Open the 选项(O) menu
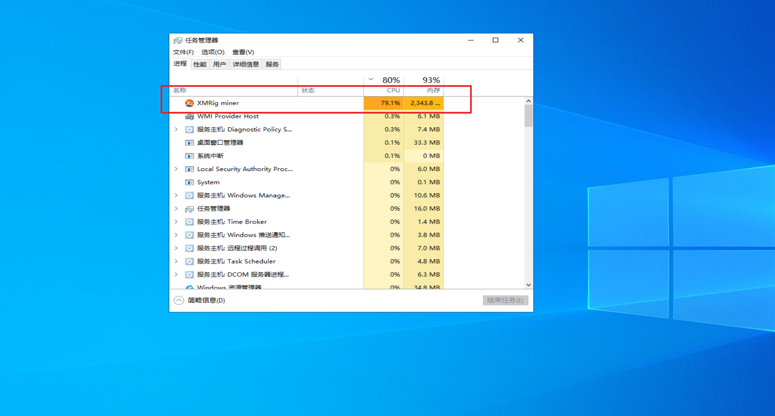Viewport: 775px width, 416px height. [213, 52]
